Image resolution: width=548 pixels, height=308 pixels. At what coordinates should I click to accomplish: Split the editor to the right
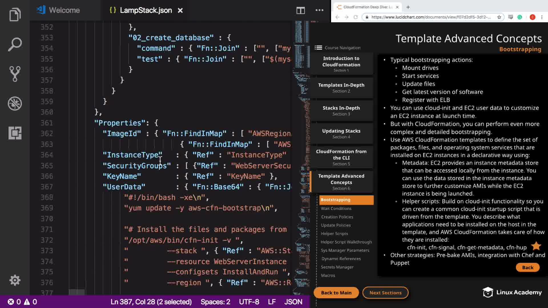click(301, 11)
